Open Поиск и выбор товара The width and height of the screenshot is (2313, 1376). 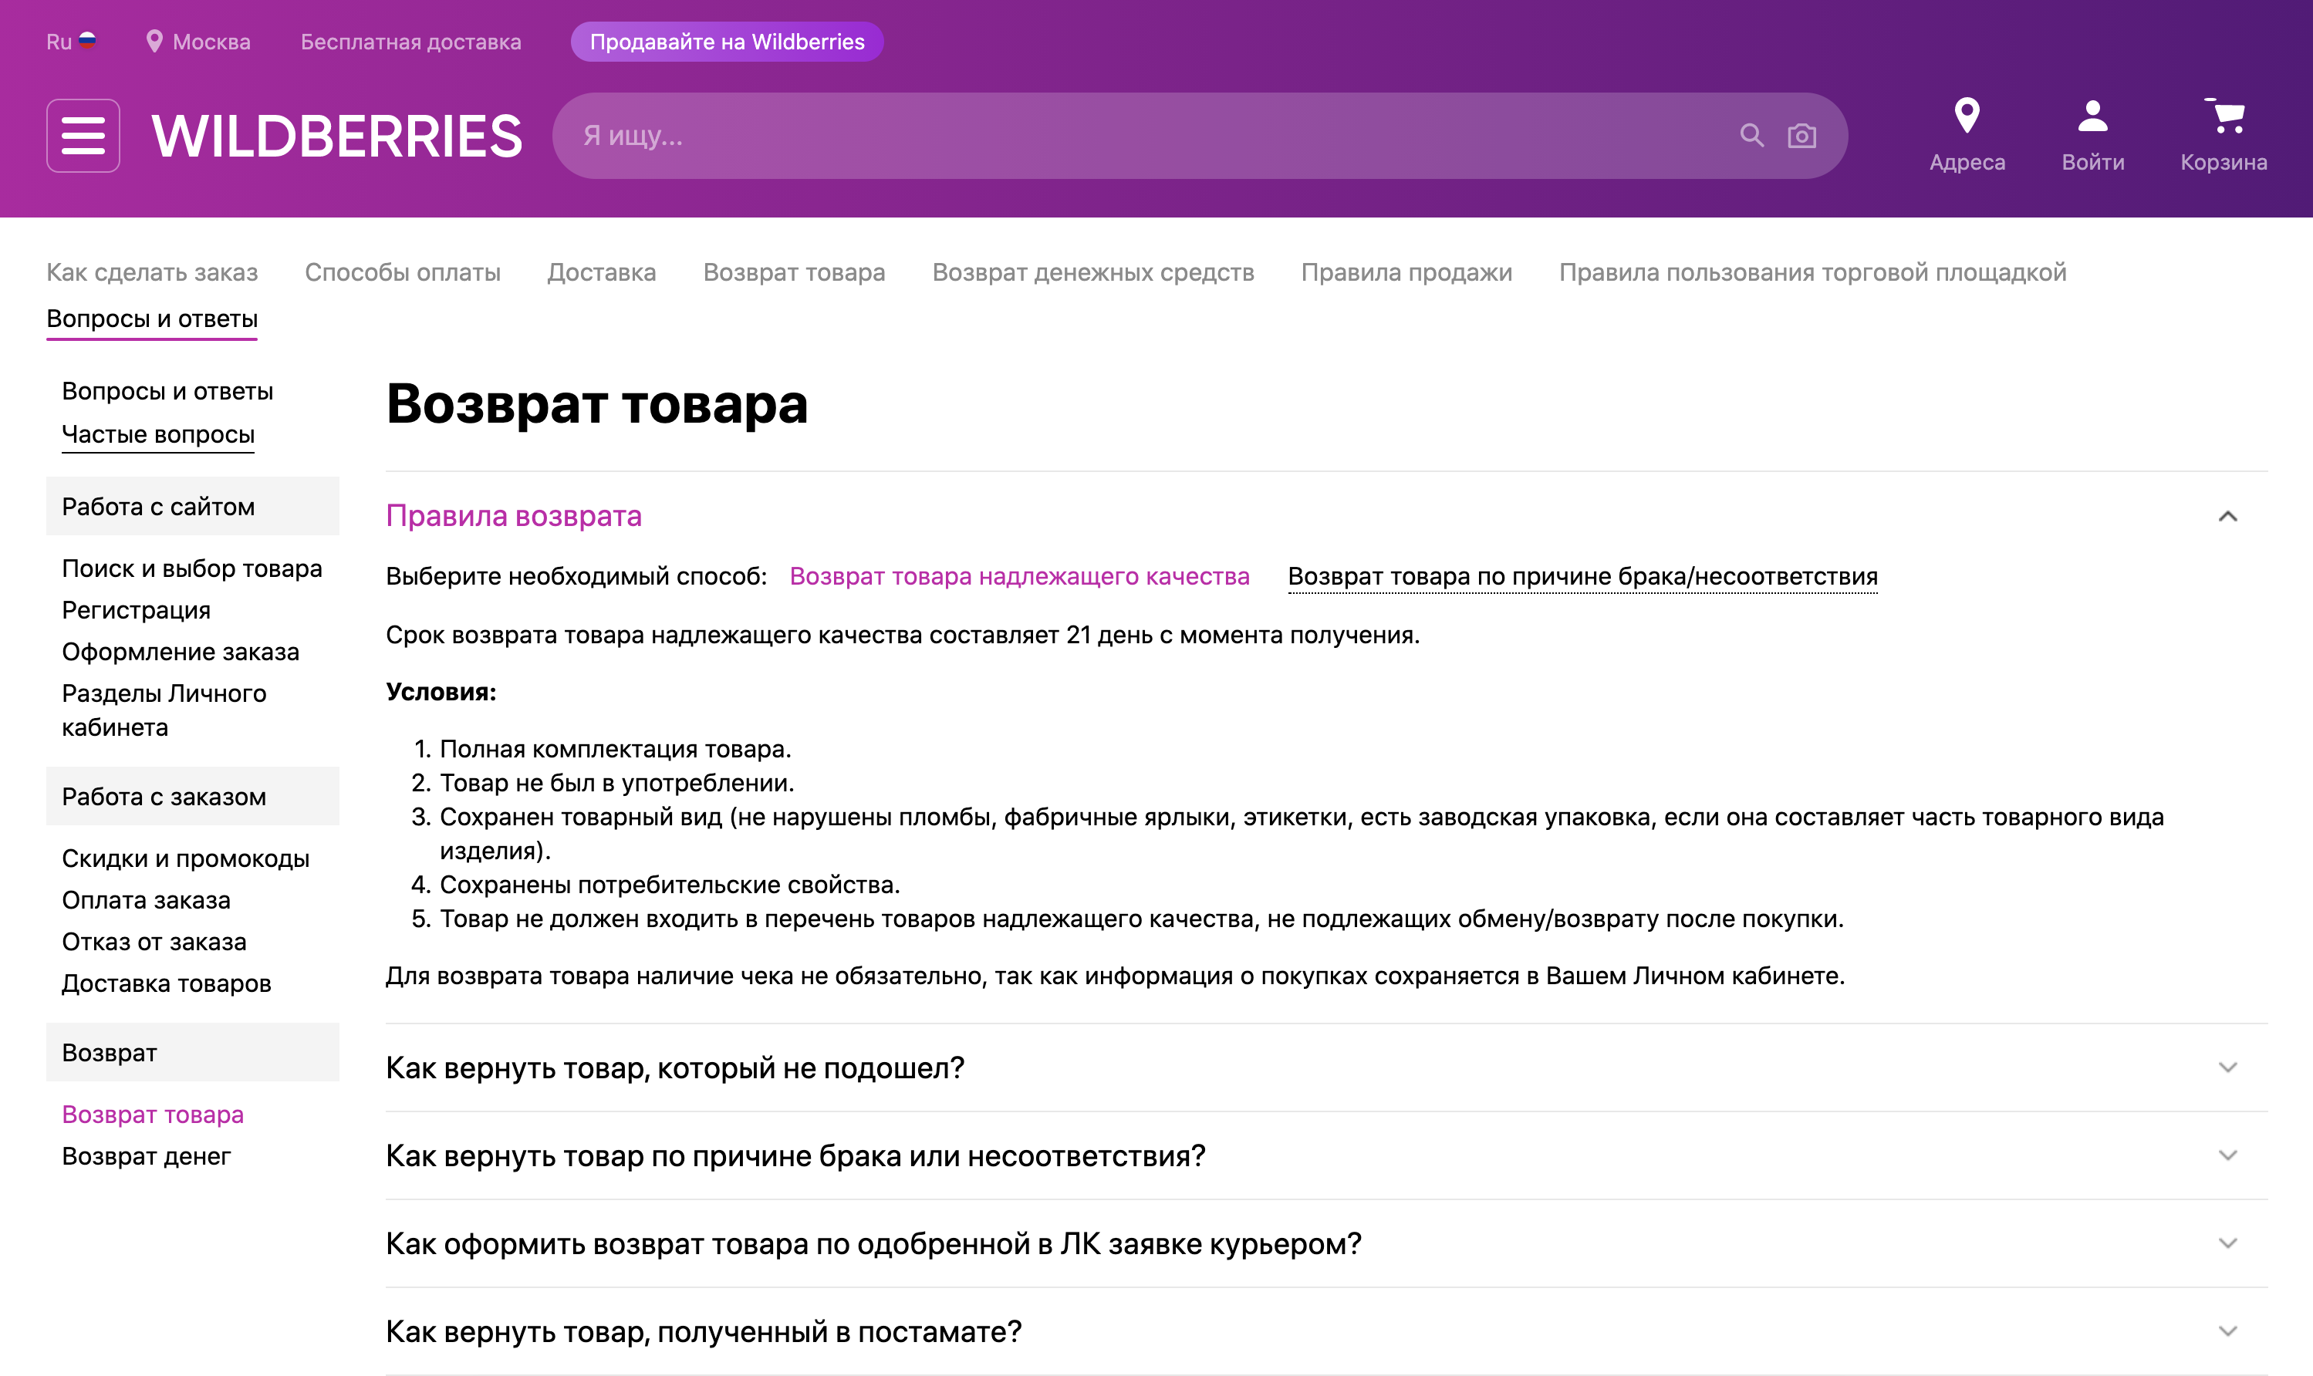point(192,568)
